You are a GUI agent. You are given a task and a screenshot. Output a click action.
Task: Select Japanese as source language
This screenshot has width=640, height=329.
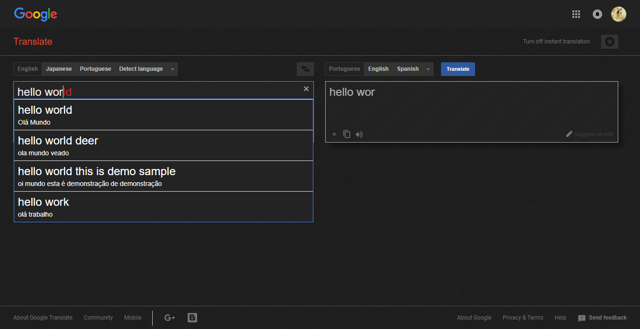(59, 69)
